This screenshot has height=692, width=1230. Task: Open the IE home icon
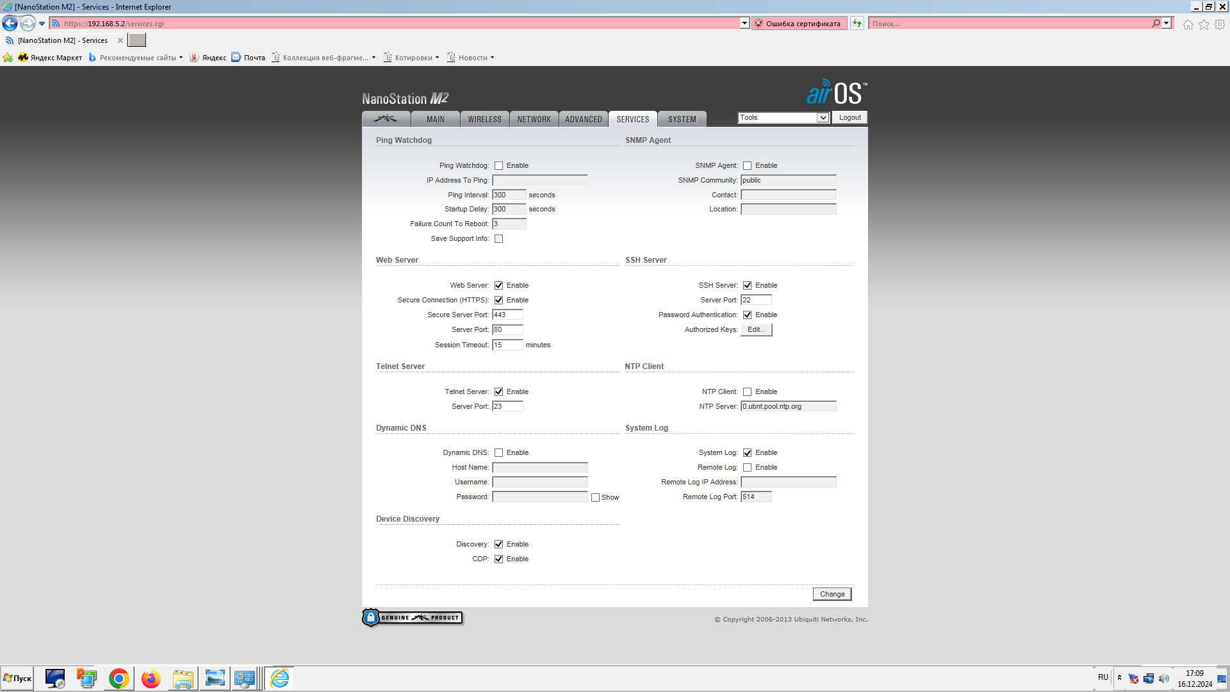click(x=1188, y=24)
